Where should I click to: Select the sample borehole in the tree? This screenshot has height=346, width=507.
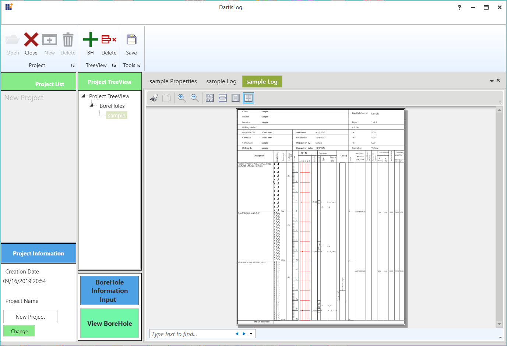point(117,116)
